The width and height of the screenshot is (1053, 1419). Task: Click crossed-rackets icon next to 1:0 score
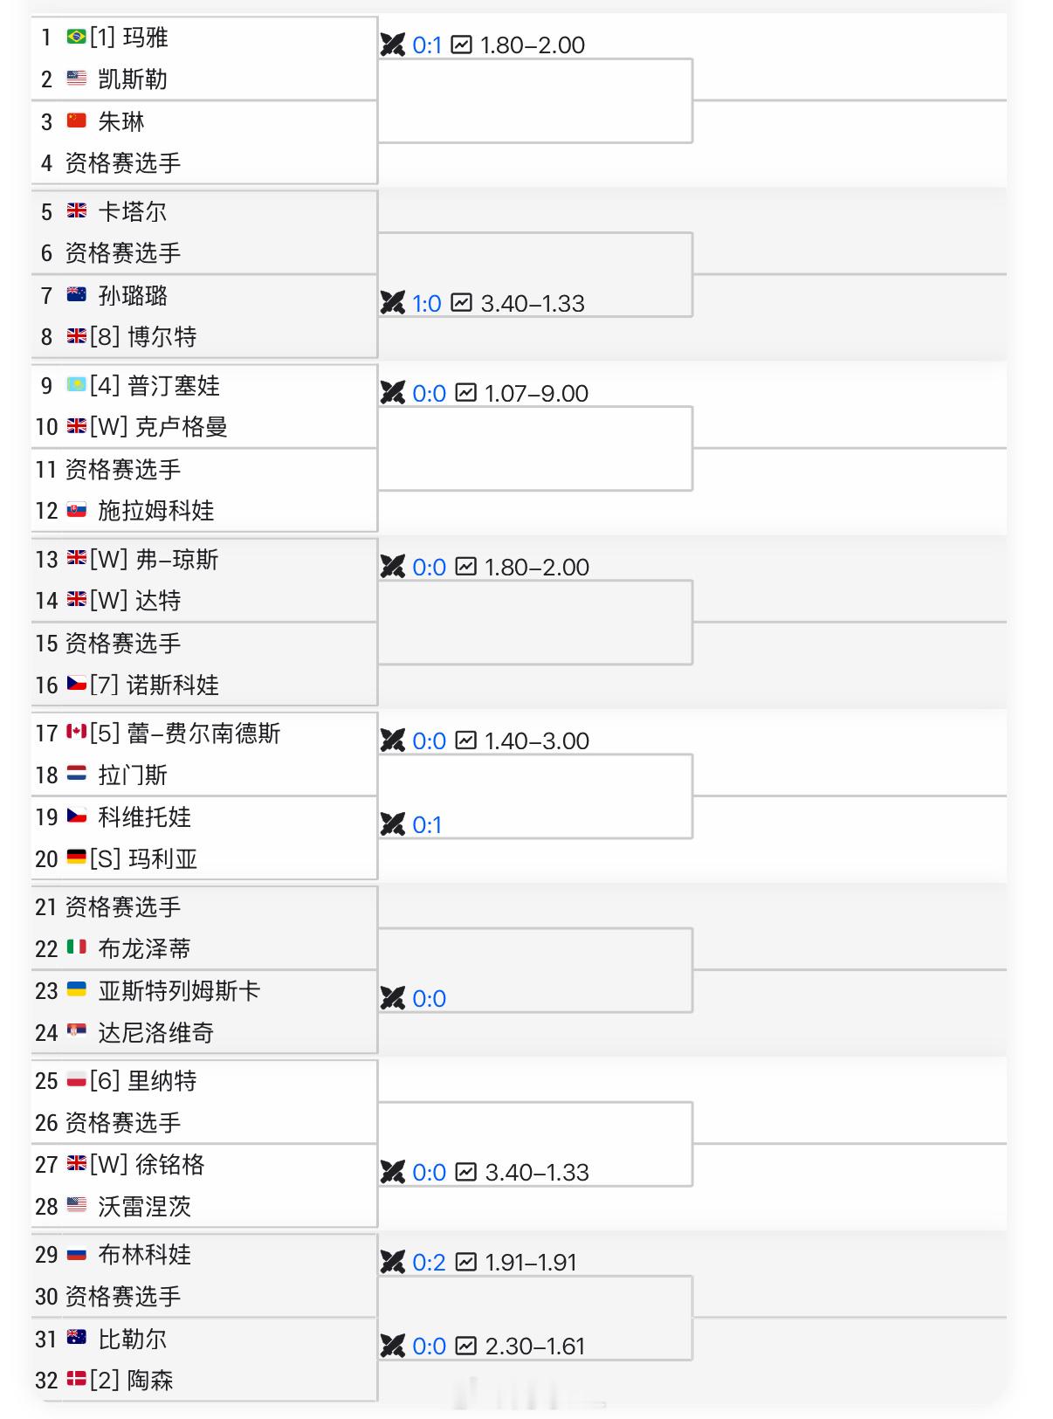[393, 303]
